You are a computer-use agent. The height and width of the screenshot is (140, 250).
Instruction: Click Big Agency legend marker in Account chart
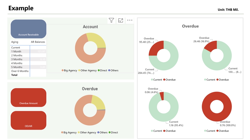(63, 71)
